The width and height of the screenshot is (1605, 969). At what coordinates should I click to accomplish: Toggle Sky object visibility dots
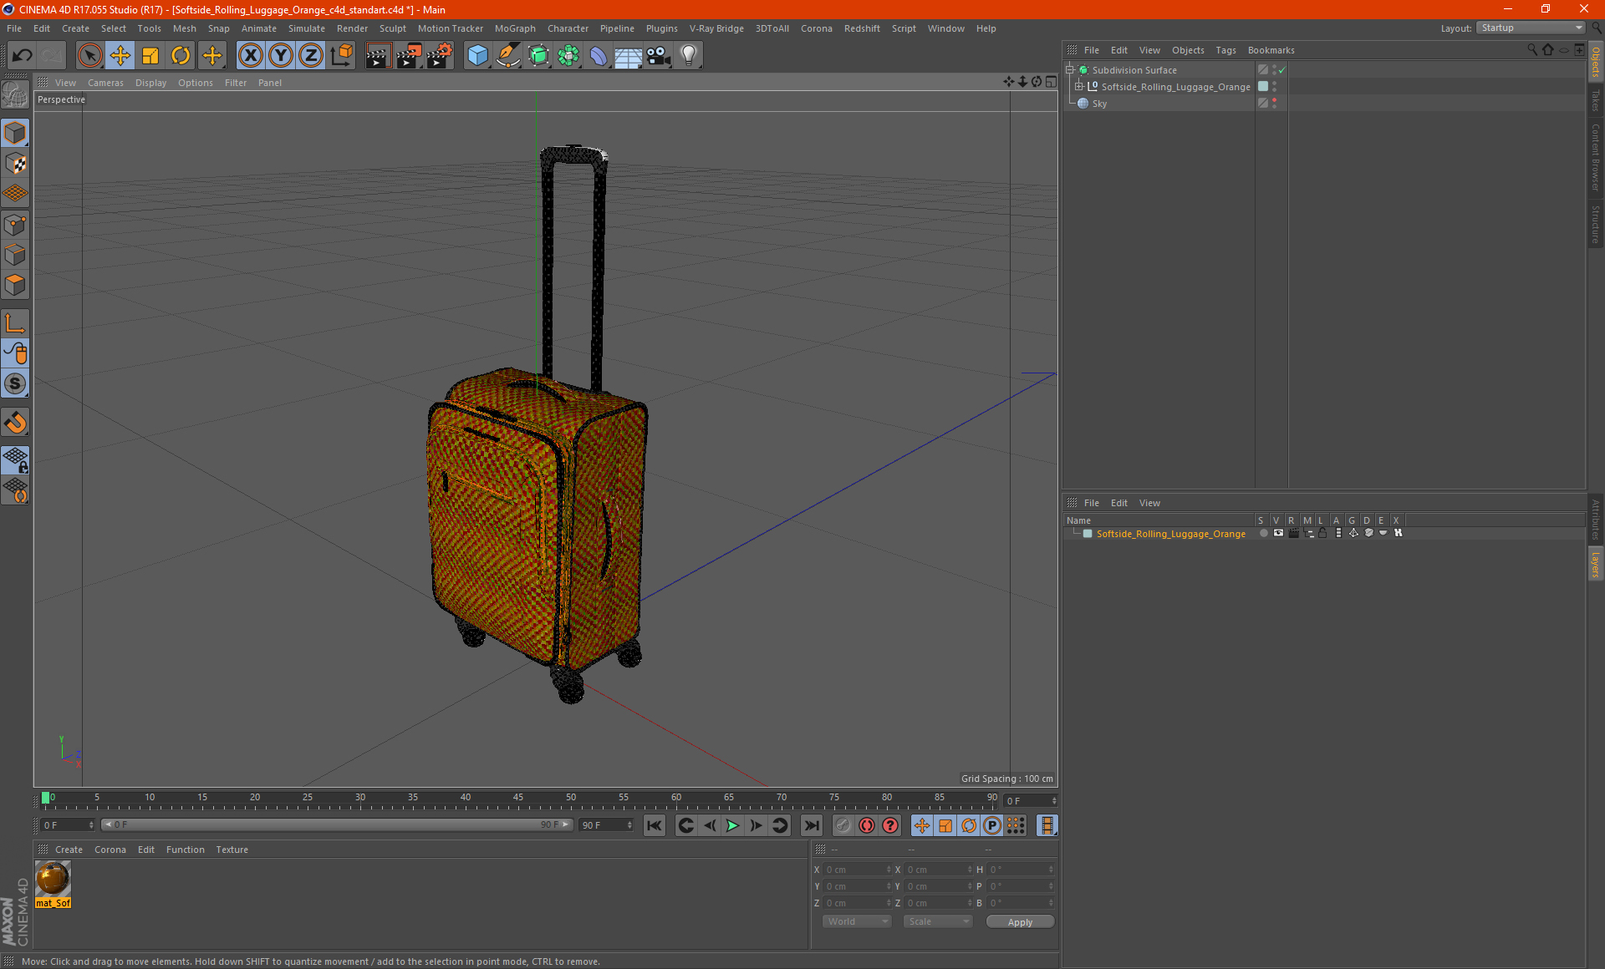[x=1274, y=104]
